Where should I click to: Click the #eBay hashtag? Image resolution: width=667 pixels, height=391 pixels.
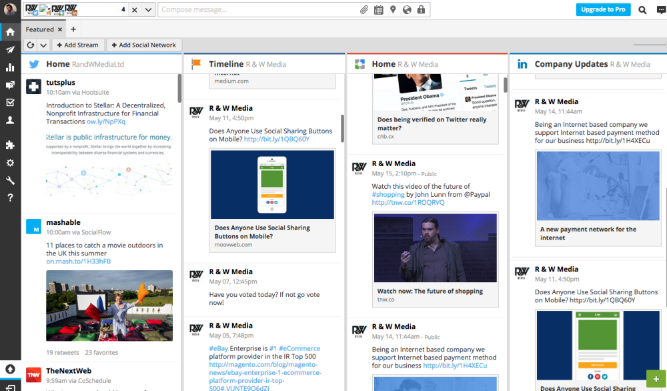click(x=219, y=348)
